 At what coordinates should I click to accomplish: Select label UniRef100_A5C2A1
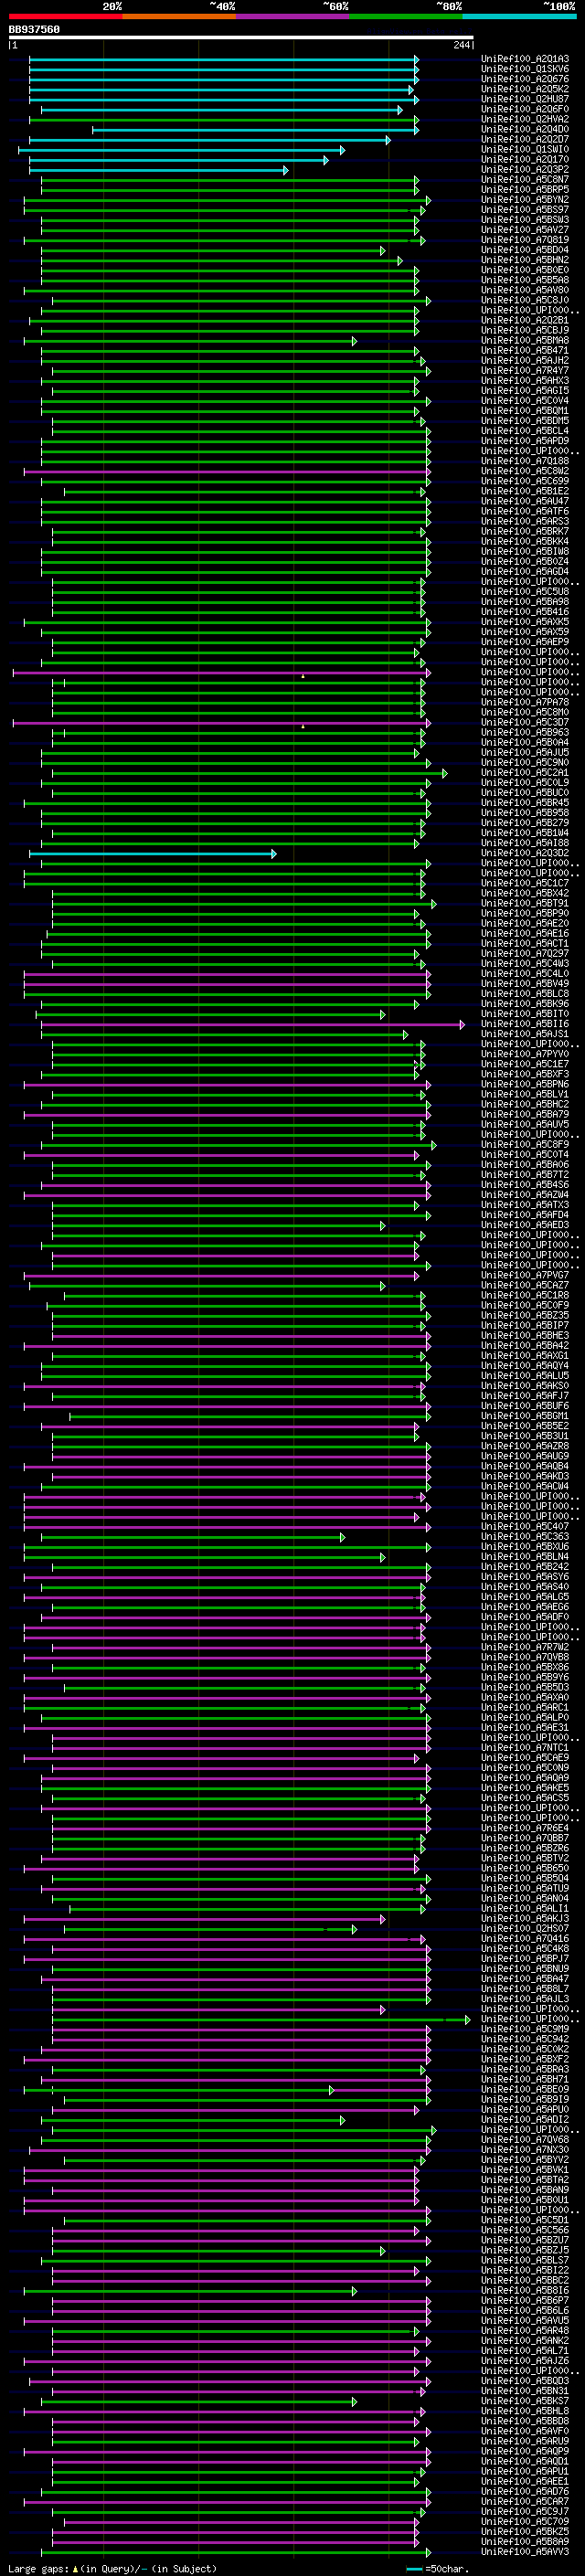coord(525,773)
